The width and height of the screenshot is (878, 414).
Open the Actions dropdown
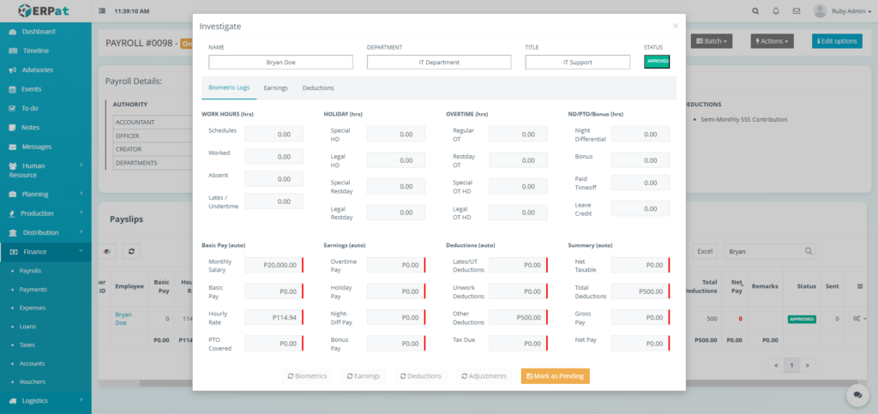coord(778,41)
